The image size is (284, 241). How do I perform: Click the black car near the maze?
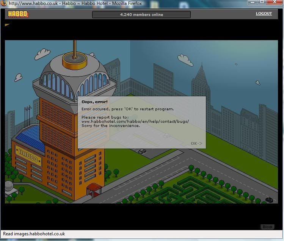[269, 200]
